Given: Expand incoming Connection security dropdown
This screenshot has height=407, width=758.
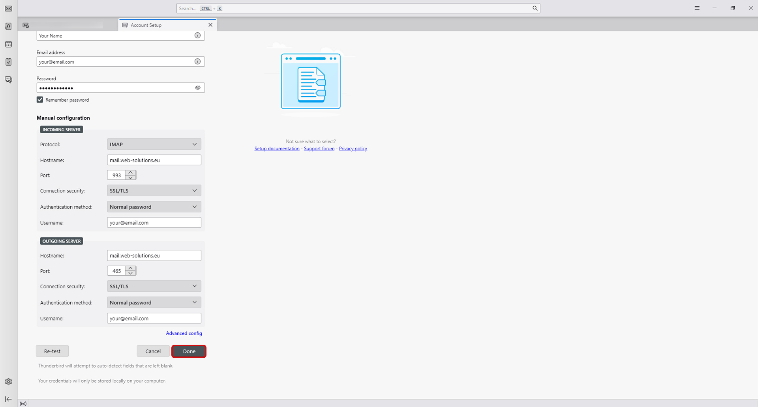Looking at the screenshot, I should [x=154, y=190].
